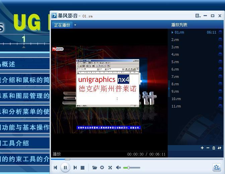Image resolution: width=225 pixels, height=174 pixels.
Task: Click the disk icon beside 10.rm
Action: tap(220, 98)
